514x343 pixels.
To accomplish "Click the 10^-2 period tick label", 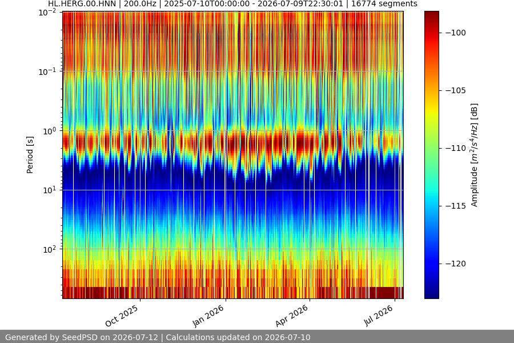I will 47,13.
